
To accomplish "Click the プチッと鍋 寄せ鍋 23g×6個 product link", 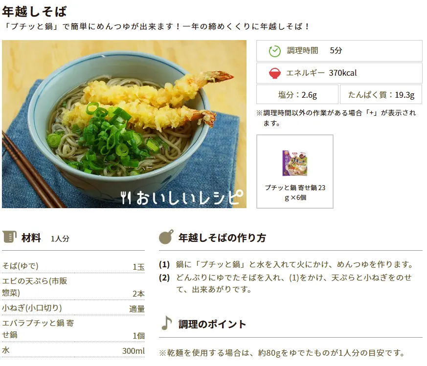I will [x=295, y=193].
